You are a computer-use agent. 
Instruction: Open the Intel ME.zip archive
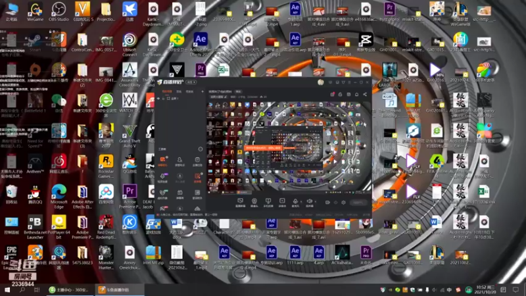153,255
